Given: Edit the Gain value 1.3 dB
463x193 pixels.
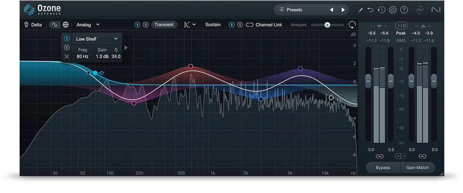Looking at the screenshot, I should (102, 56).
